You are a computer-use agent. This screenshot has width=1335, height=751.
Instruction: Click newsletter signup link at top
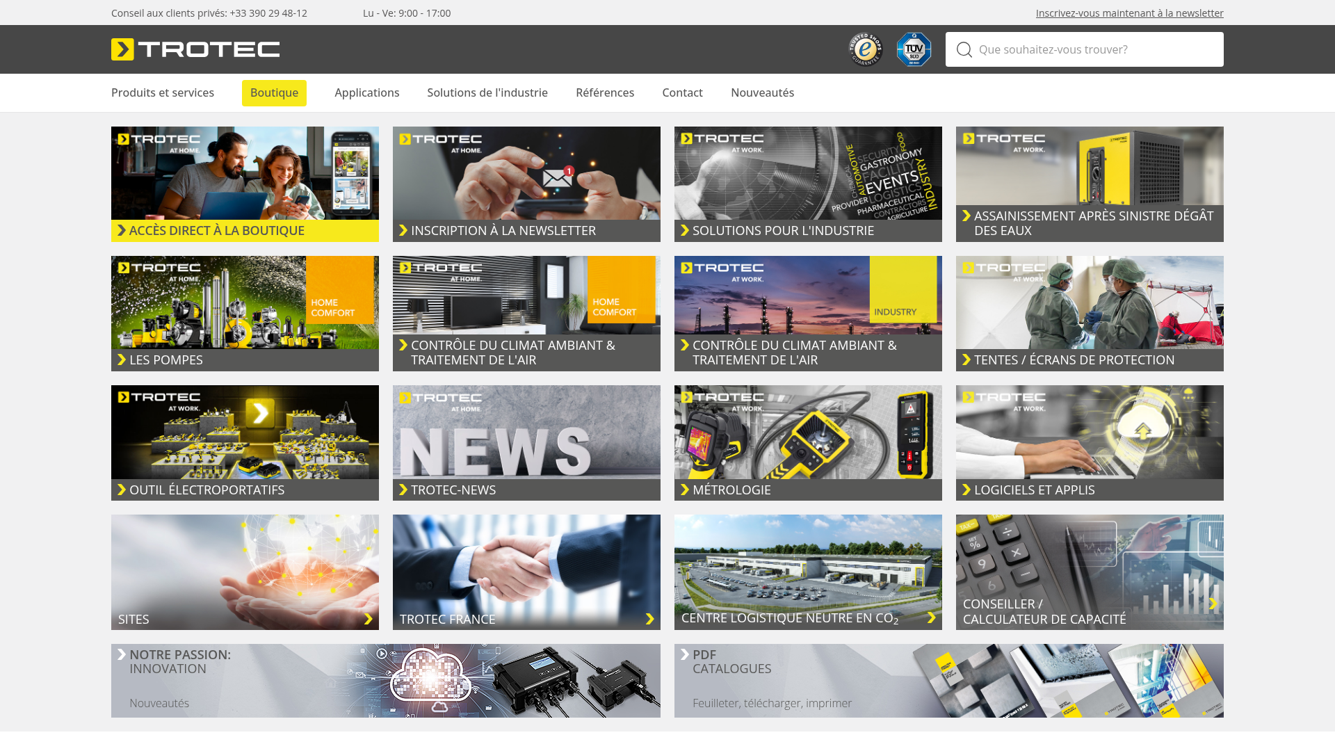click(x=1129, y=13)
